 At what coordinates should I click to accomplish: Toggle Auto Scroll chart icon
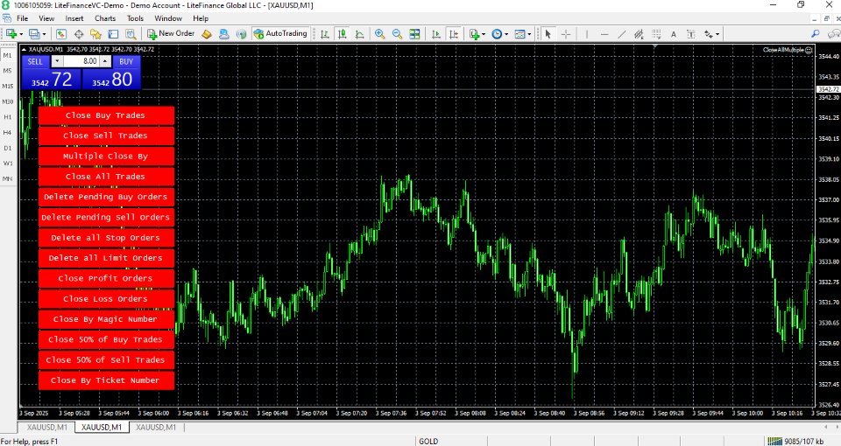pos(436,34)
